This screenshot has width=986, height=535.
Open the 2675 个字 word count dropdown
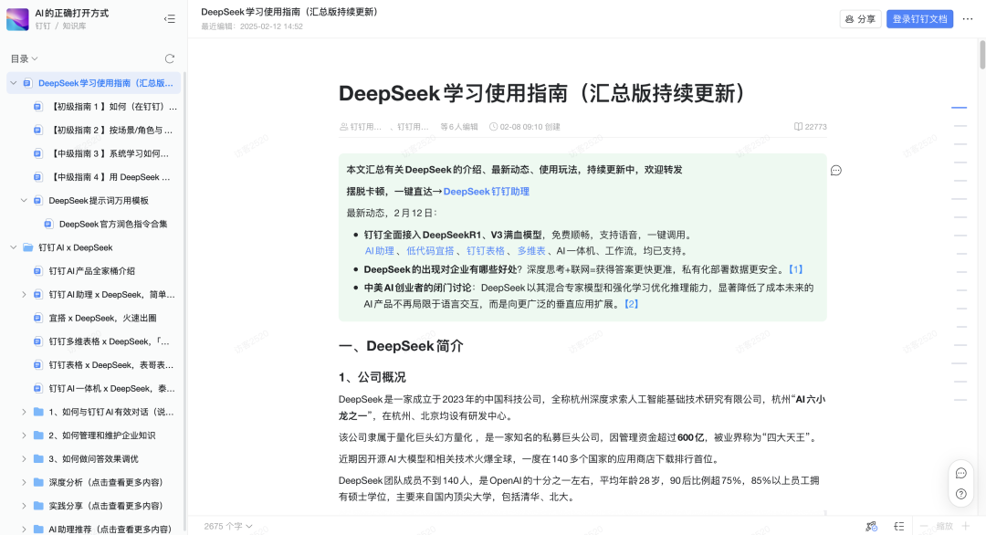click(x=228, y=526)
